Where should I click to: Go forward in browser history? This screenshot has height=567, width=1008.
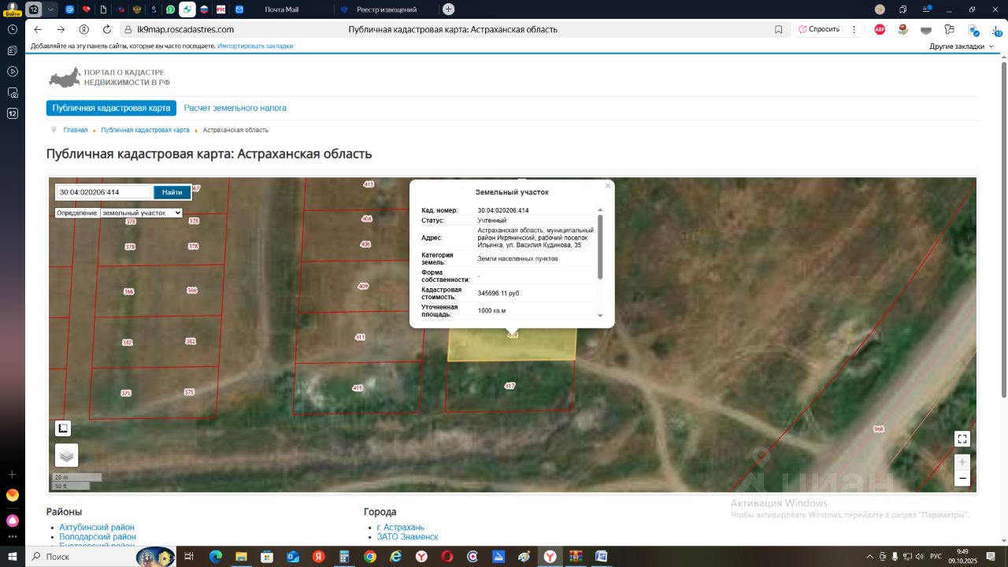[x=61, y=29]
